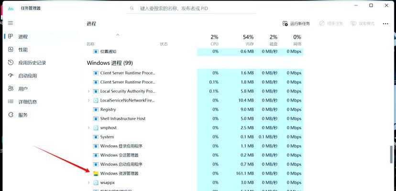The image size is (396, 191).
Task: Click the System process icon
Action: tap(96, 137)
